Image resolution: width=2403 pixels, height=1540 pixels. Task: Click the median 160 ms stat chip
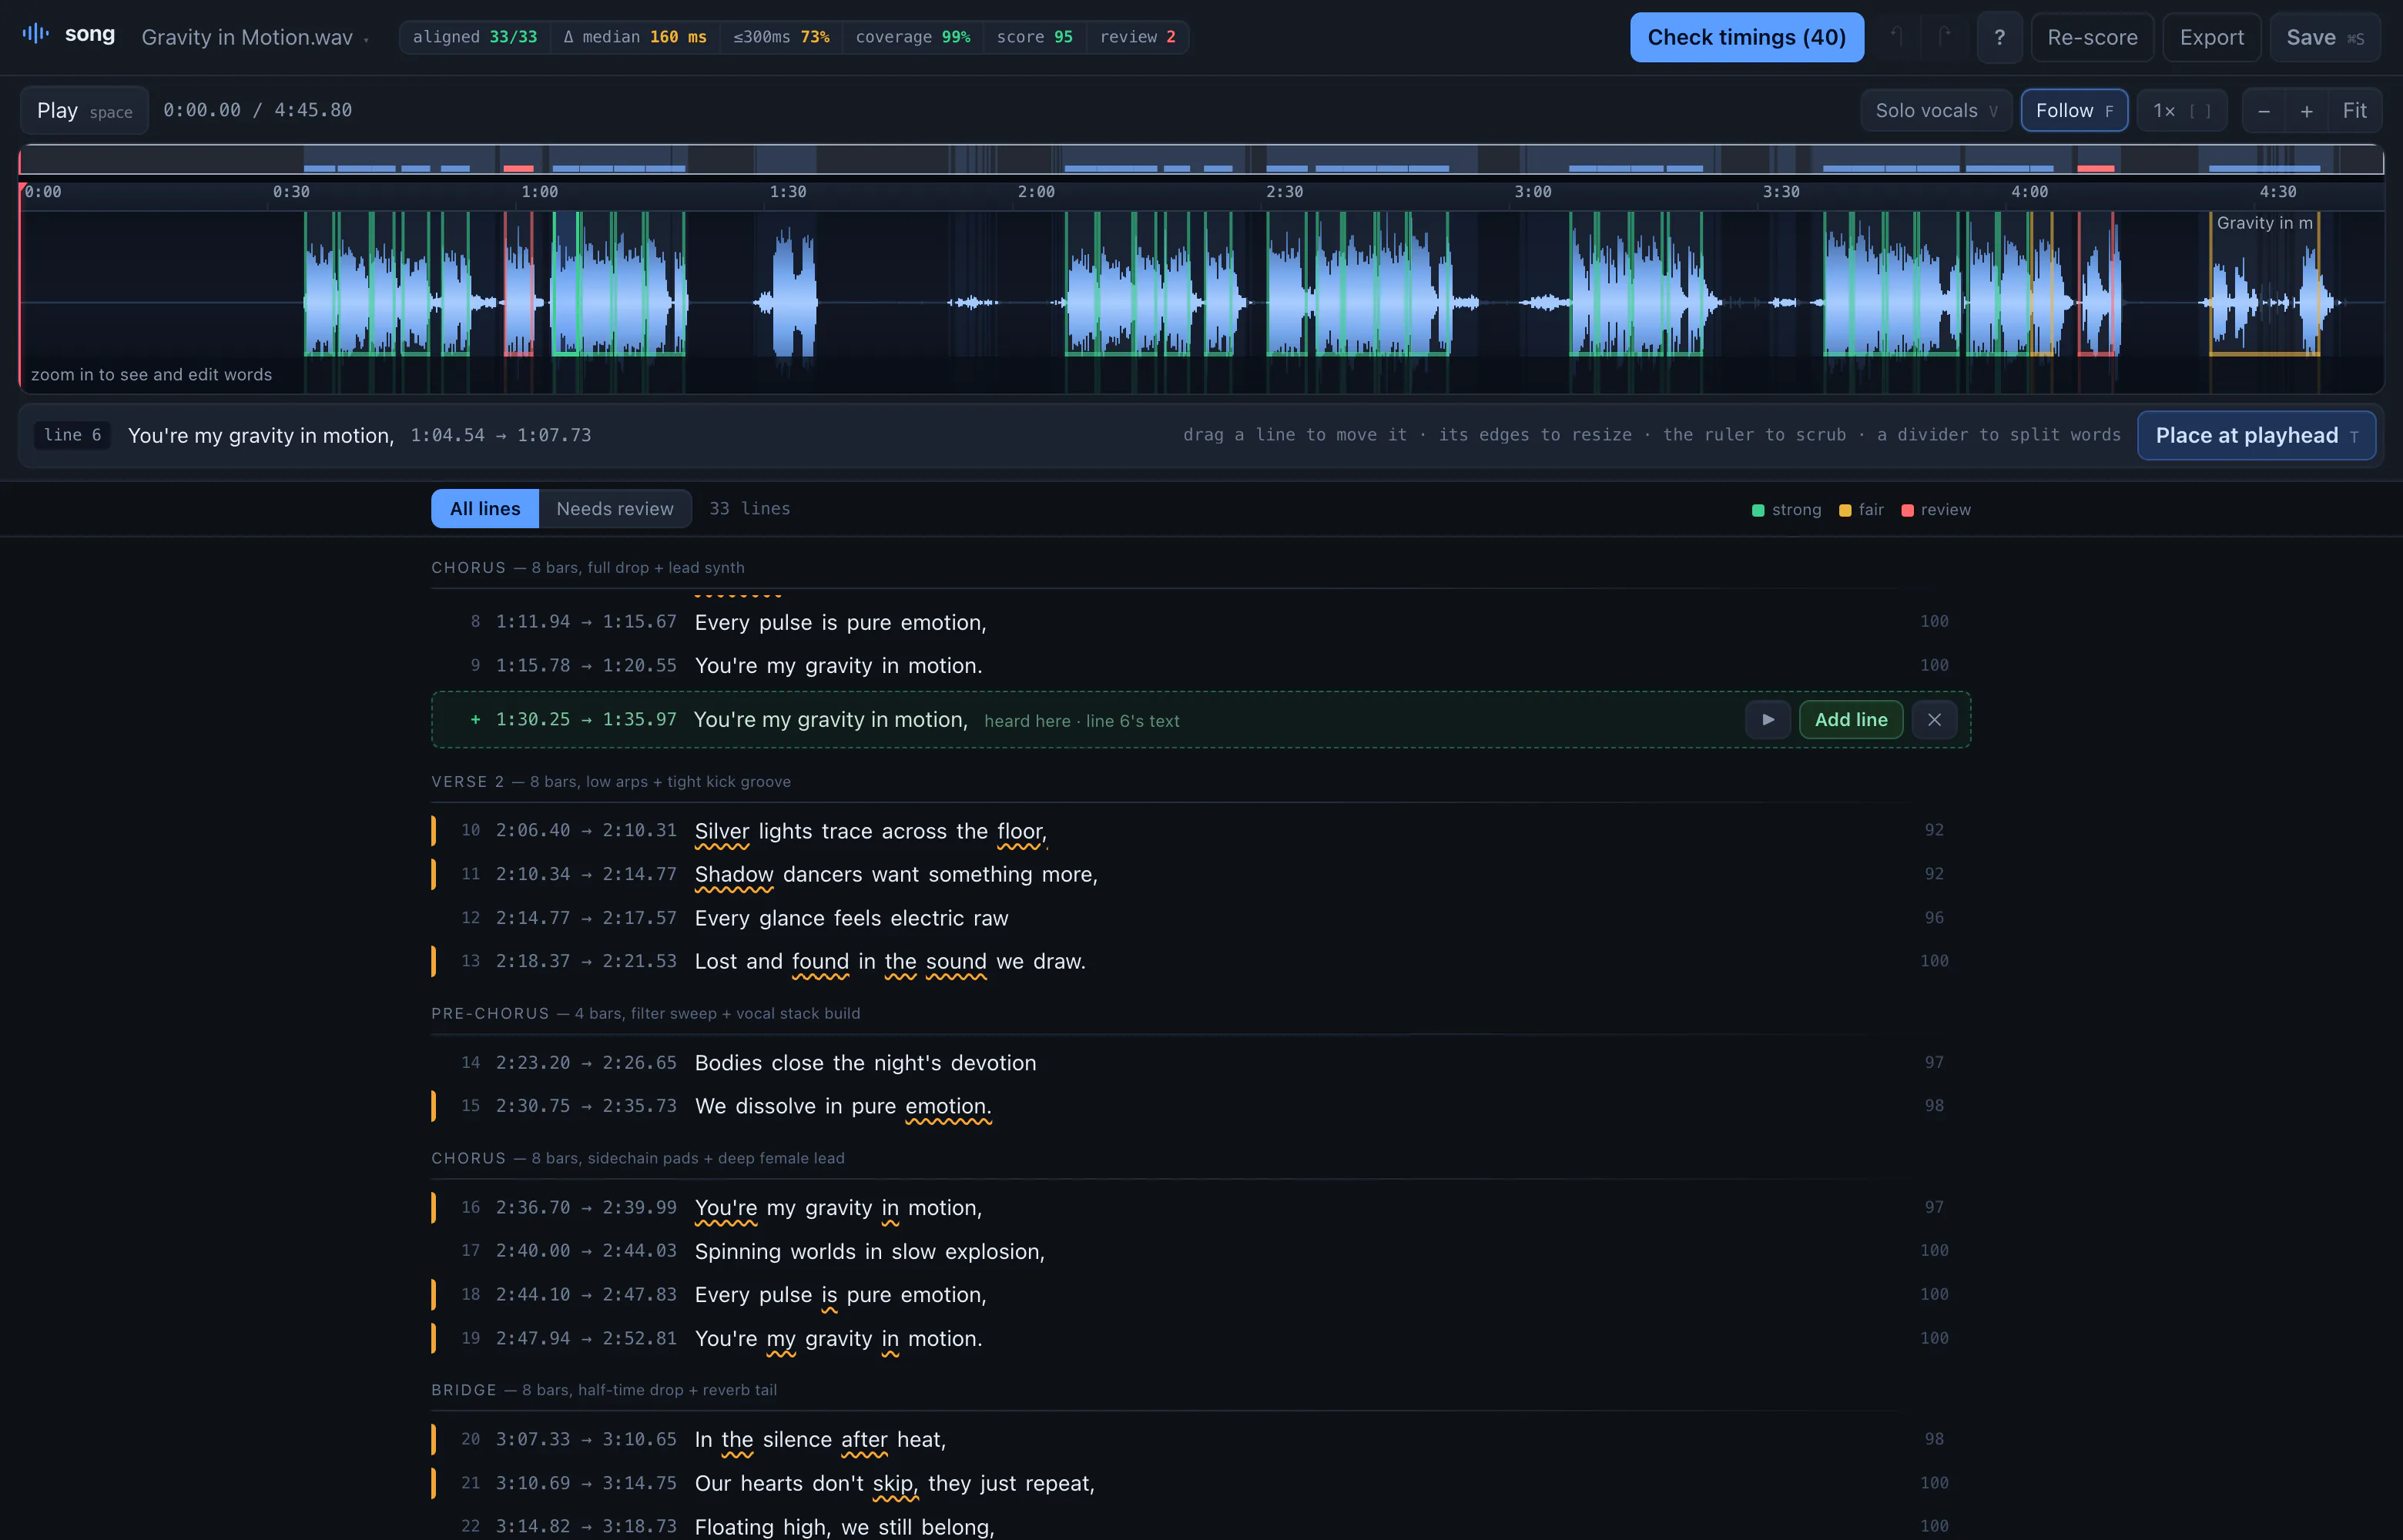(x=635, y=37)
